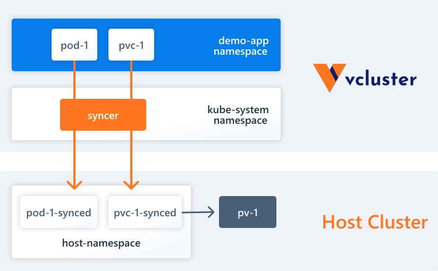This screenshot has height=271, width=438.
Task: Click the vcluster wordmark text
Action: tap(381, 78)
